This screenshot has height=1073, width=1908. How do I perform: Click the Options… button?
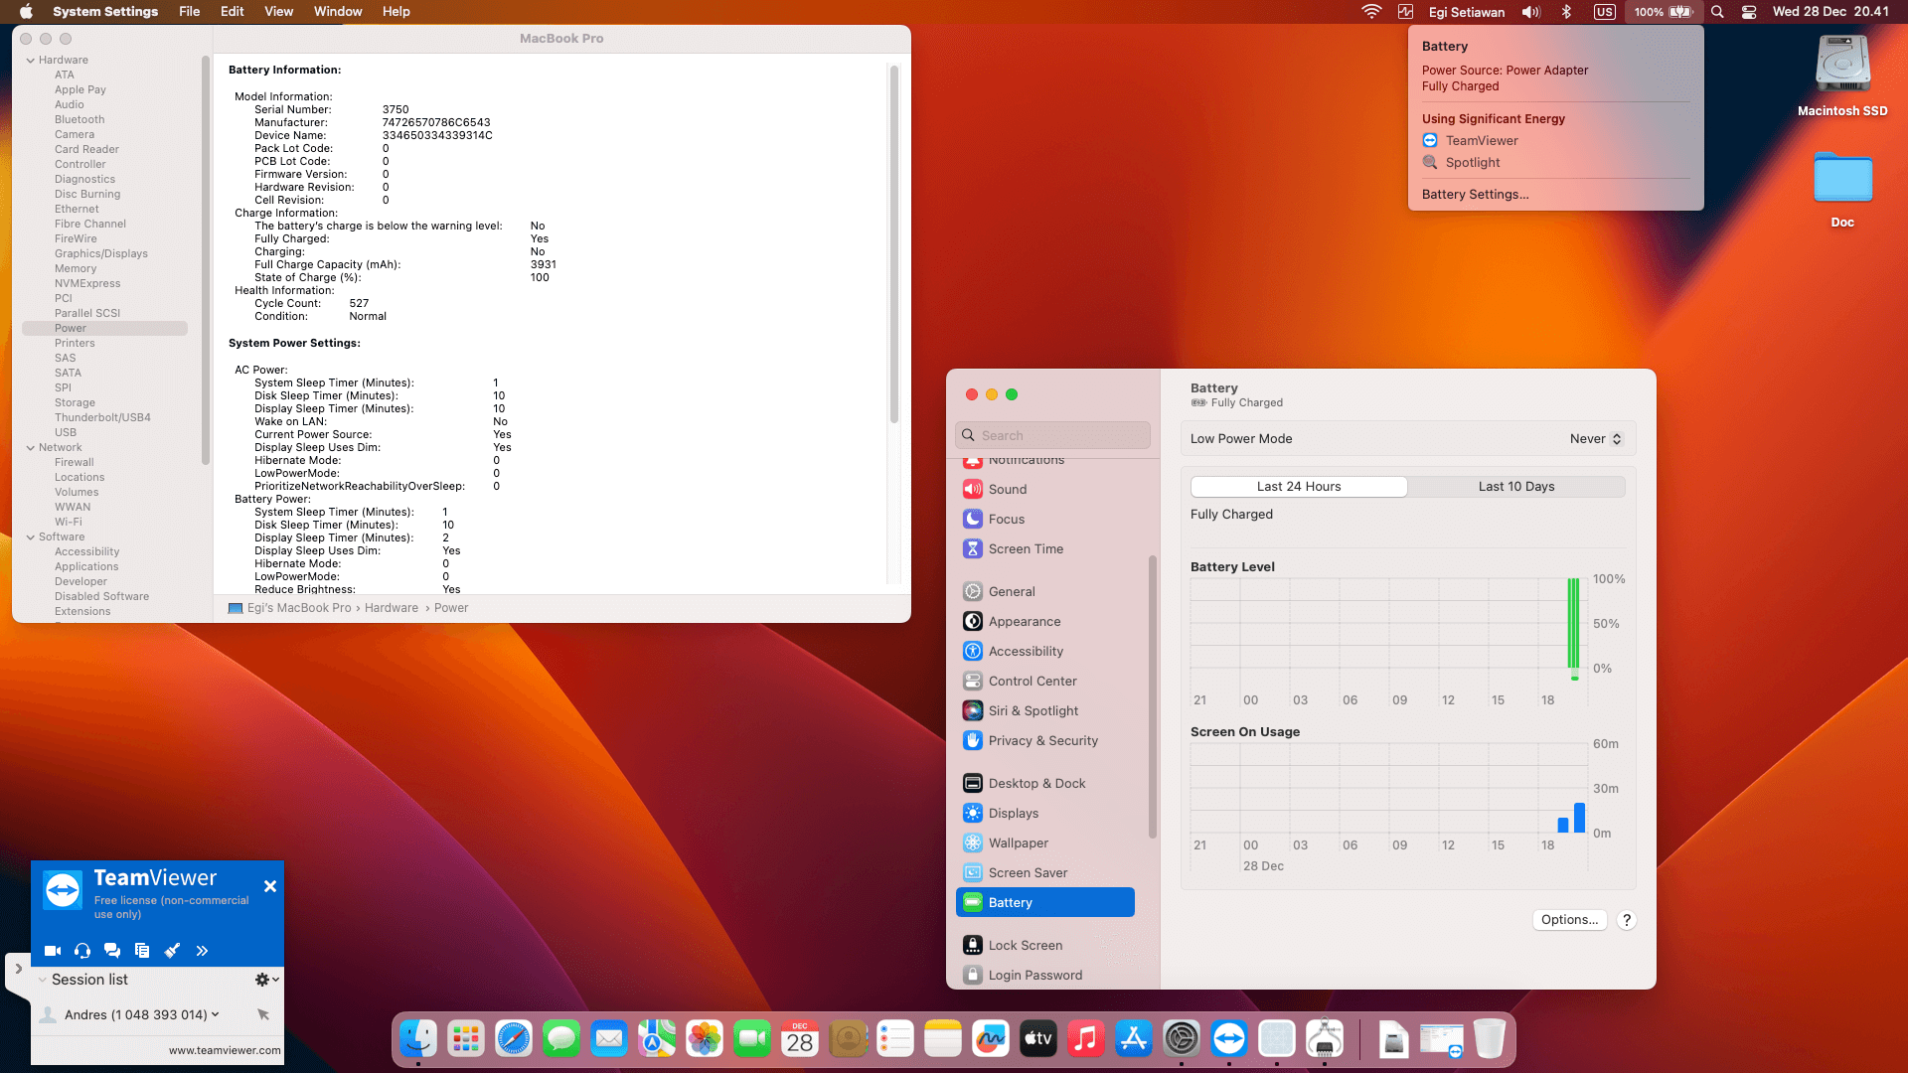tap(1569, 919)
